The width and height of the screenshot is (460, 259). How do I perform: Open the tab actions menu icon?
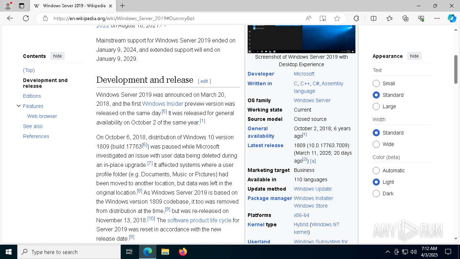click(22, 6)
